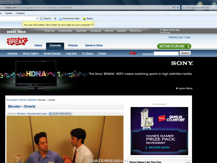Open related video Elevator - Kissing Intern Jane

pyautogui.click(x=32, y=114)
